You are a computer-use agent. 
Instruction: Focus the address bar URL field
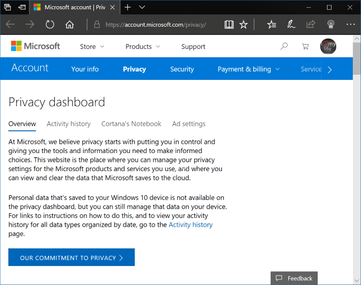click(x=156, y=25)
